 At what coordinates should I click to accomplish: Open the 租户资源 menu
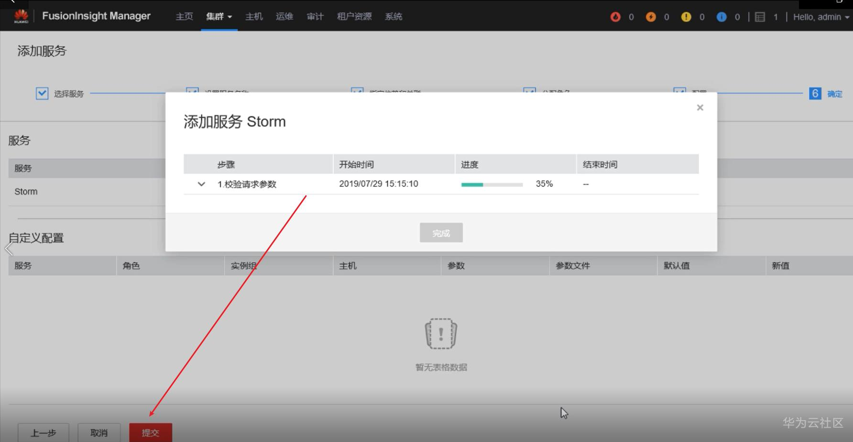354,17
